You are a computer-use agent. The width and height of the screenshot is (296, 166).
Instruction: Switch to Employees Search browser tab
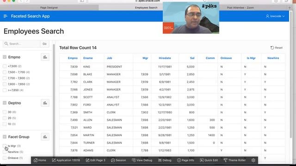point(146,8)
